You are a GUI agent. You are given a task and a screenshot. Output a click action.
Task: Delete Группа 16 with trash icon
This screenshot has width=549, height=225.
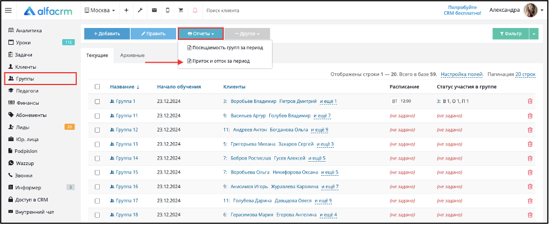click(x=530, y=186)
